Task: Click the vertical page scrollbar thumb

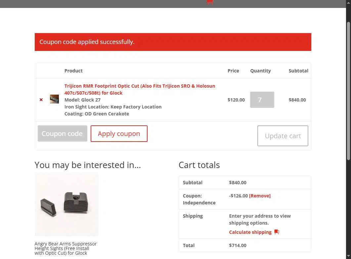Action: click(348, 91)
